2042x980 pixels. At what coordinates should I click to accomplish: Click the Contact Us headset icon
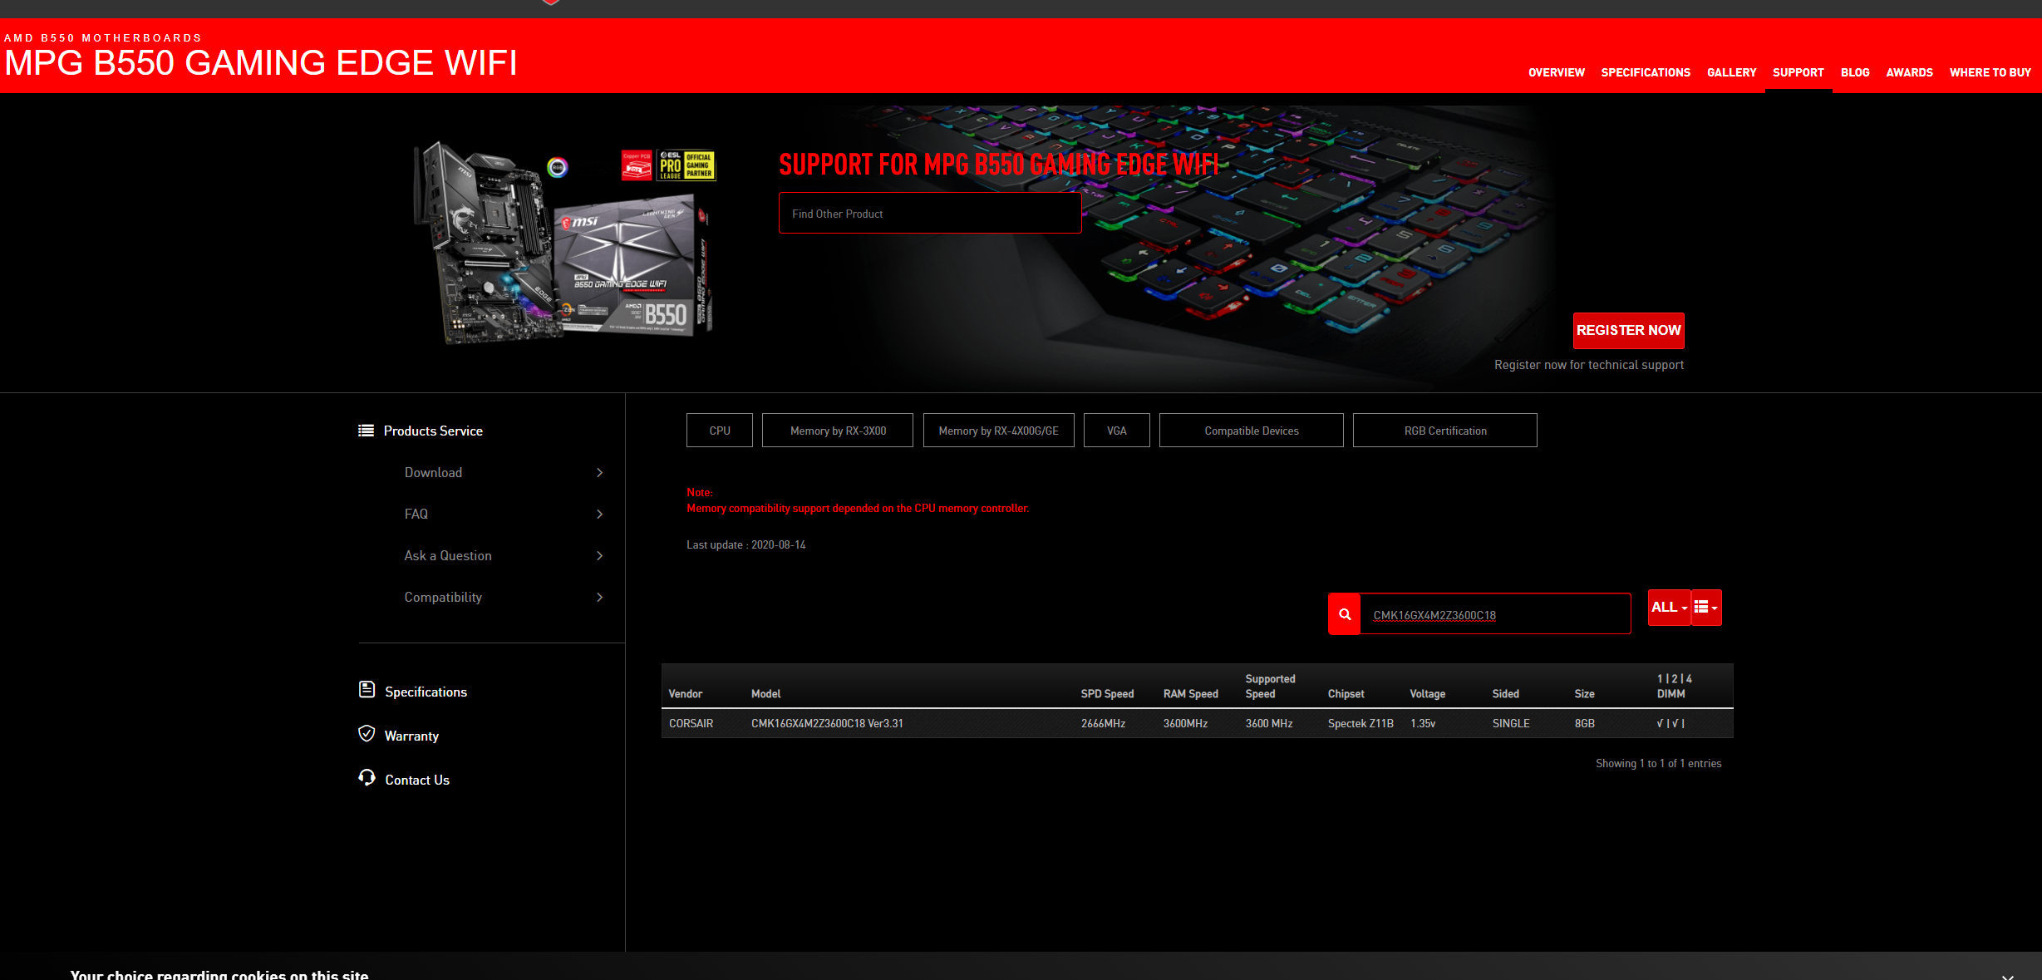[x=367, y=778]
